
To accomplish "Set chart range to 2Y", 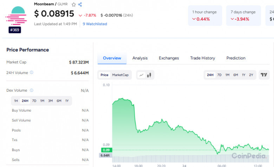I will [x=251, y=75].
